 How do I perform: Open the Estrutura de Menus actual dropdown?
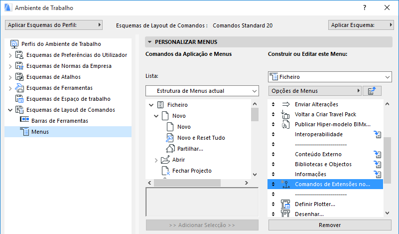(x=202, y=91)
